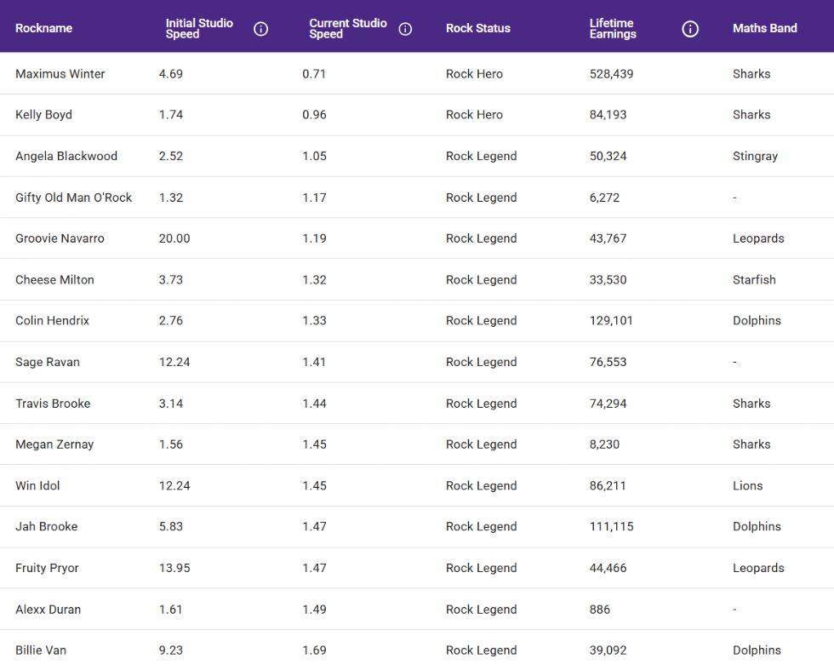Open the Groovie Navarro row

click(60, 238)
